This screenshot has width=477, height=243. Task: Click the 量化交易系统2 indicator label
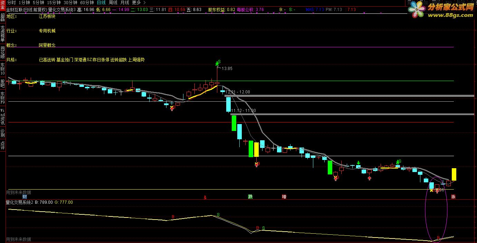click(x=20, y=202)
